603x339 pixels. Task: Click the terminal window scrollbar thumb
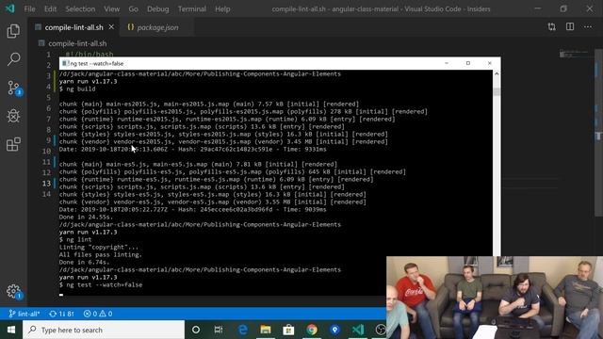pyautogui.click(x=497, y=91)
